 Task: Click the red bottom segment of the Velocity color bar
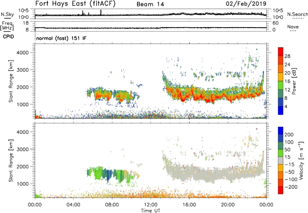click(281, 190)
